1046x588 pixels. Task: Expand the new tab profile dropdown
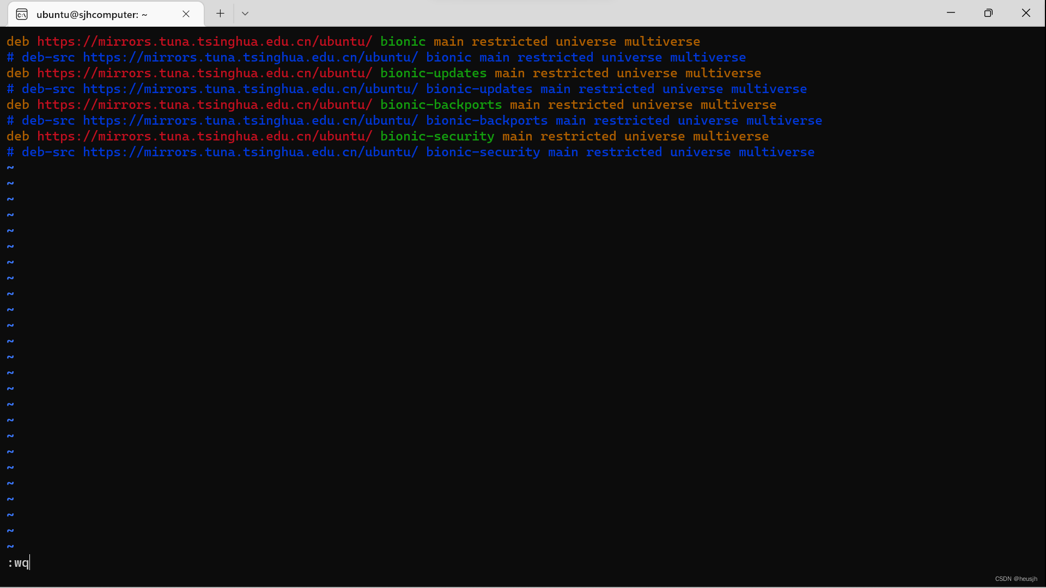[x=245, y=14]
